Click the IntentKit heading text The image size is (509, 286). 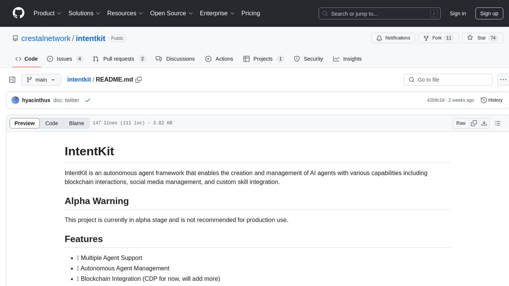click(89, 151)
